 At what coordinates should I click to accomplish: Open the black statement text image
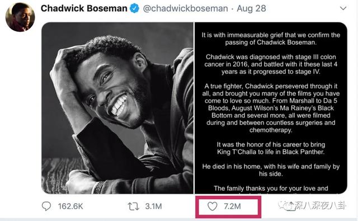[271, 108]
